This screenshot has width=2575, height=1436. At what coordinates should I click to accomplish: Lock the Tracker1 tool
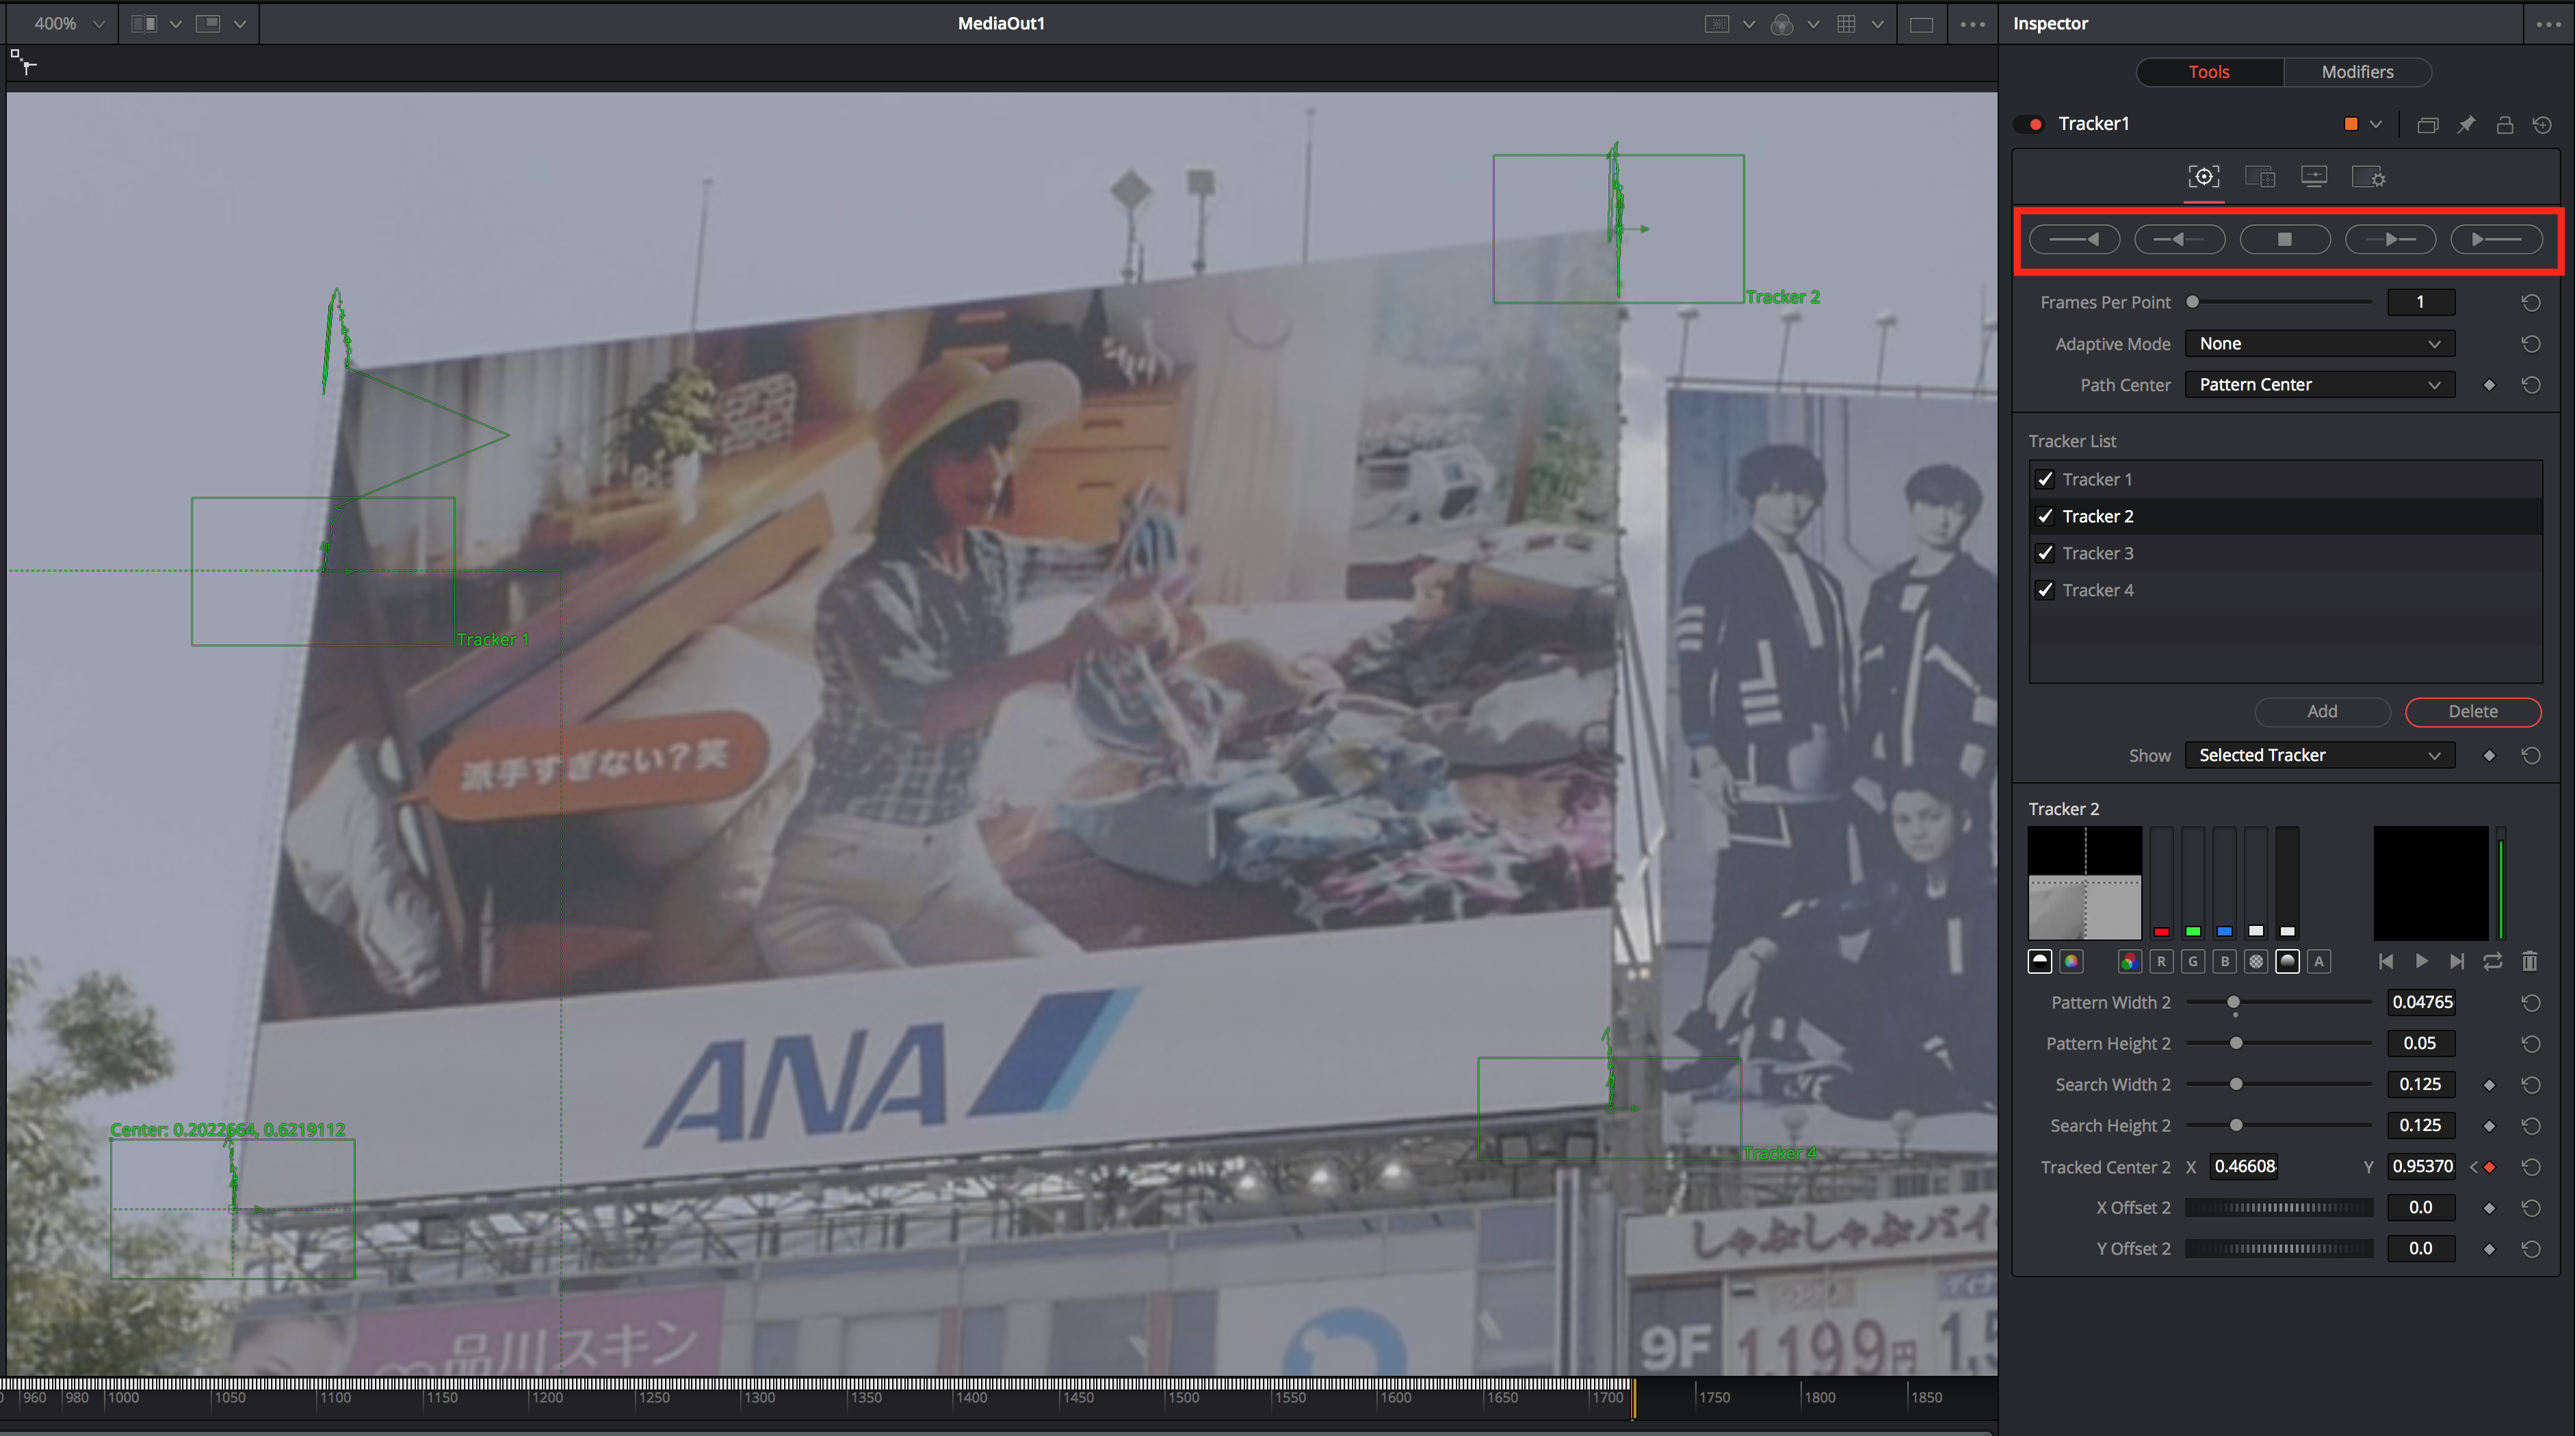(2504, 125)
